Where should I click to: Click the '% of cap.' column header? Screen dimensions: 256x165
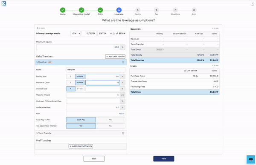click(x=199, y=34)
